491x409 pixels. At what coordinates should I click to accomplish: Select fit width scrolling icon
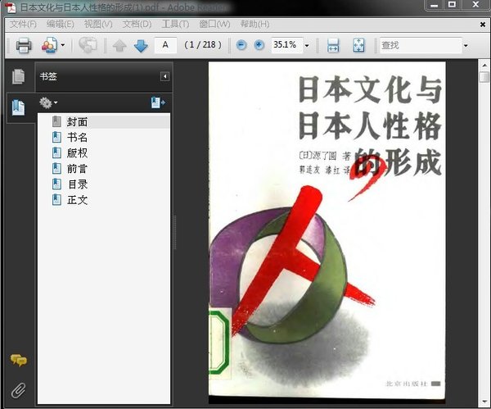click(333, 45)
